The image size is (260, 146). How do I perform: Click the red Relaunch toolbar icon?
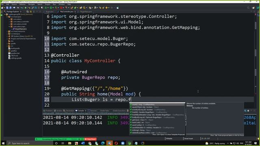coord(61,8)
